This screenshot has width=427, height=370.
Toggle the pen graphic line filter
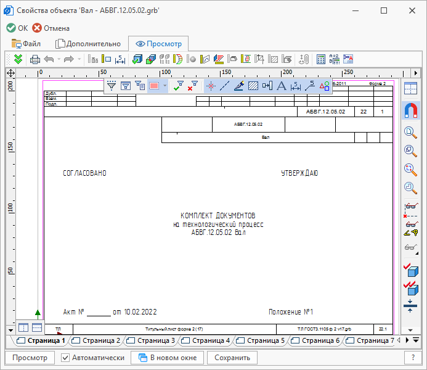(239, 86)
